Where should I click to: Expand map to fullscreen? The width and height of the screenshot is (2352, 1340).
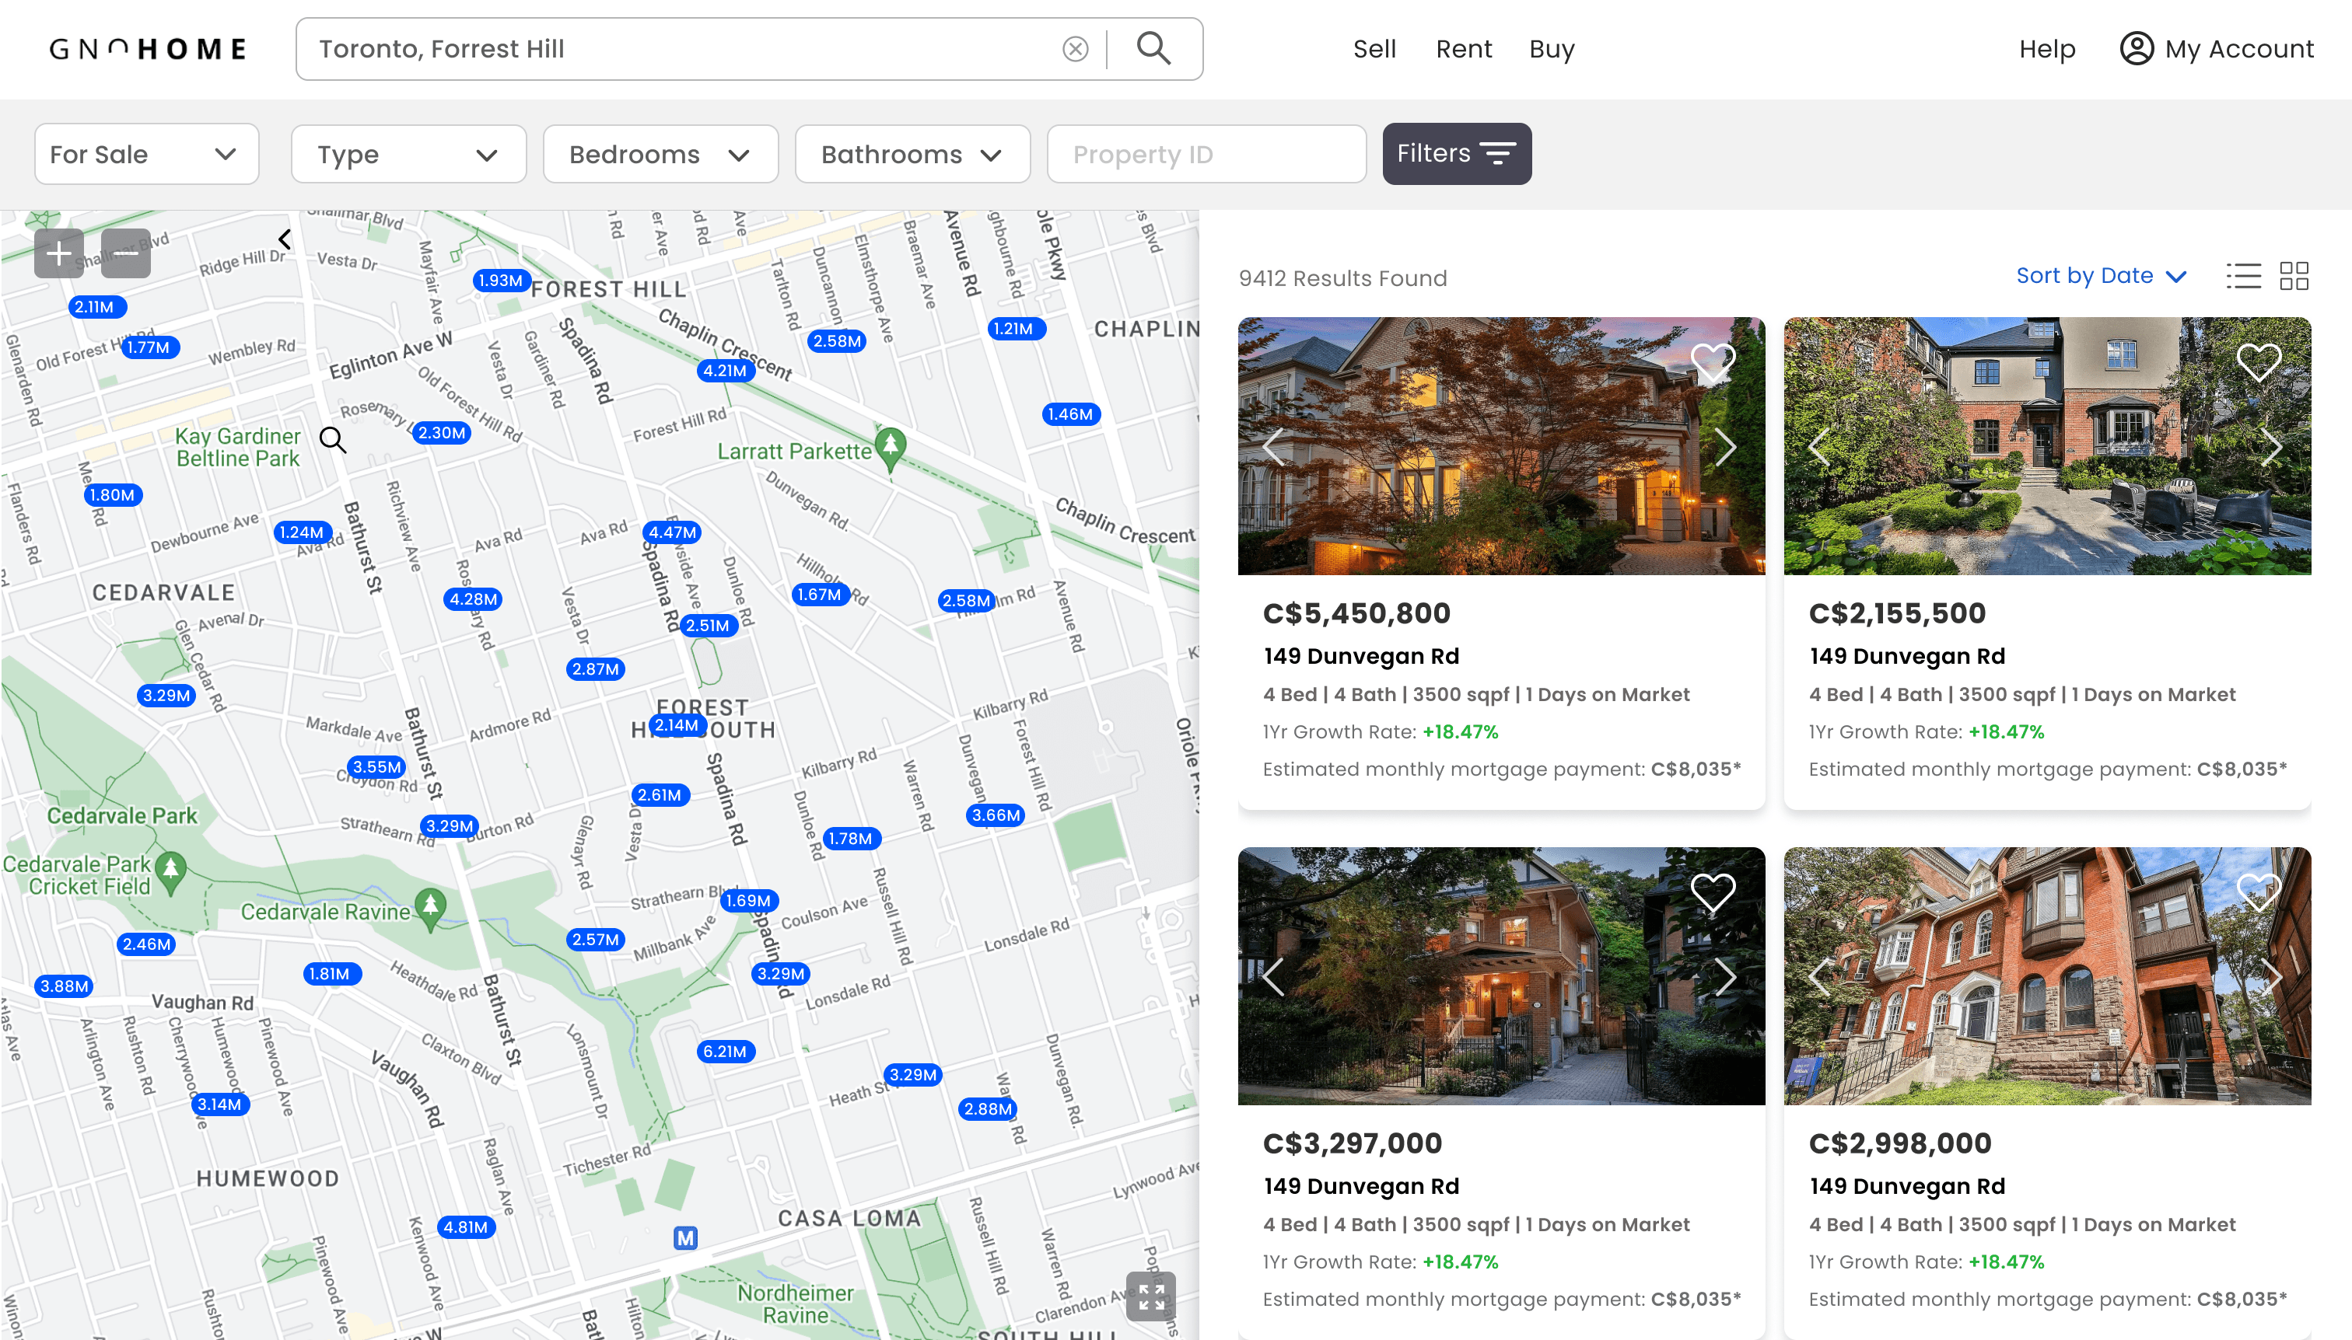(1150, 1296)
